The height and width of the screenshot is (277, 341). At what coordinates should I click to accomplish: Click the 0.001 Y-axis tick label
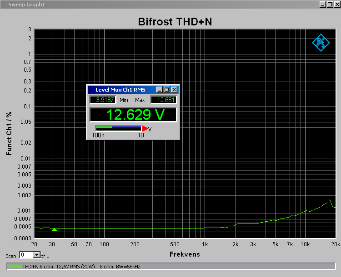pyautogui.click(x=24, y=211)
